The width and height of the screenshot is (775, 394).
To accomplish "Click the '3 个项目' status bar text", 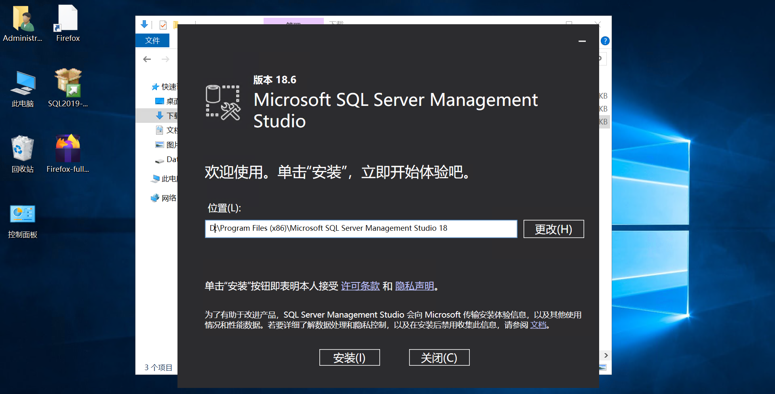I will (158, 367).
